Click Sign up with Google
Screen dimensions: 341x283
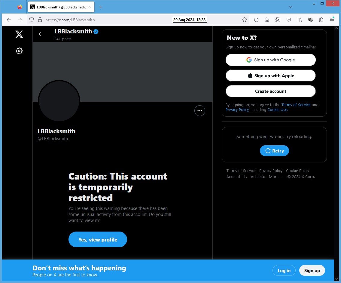click(x=270, y=60)
